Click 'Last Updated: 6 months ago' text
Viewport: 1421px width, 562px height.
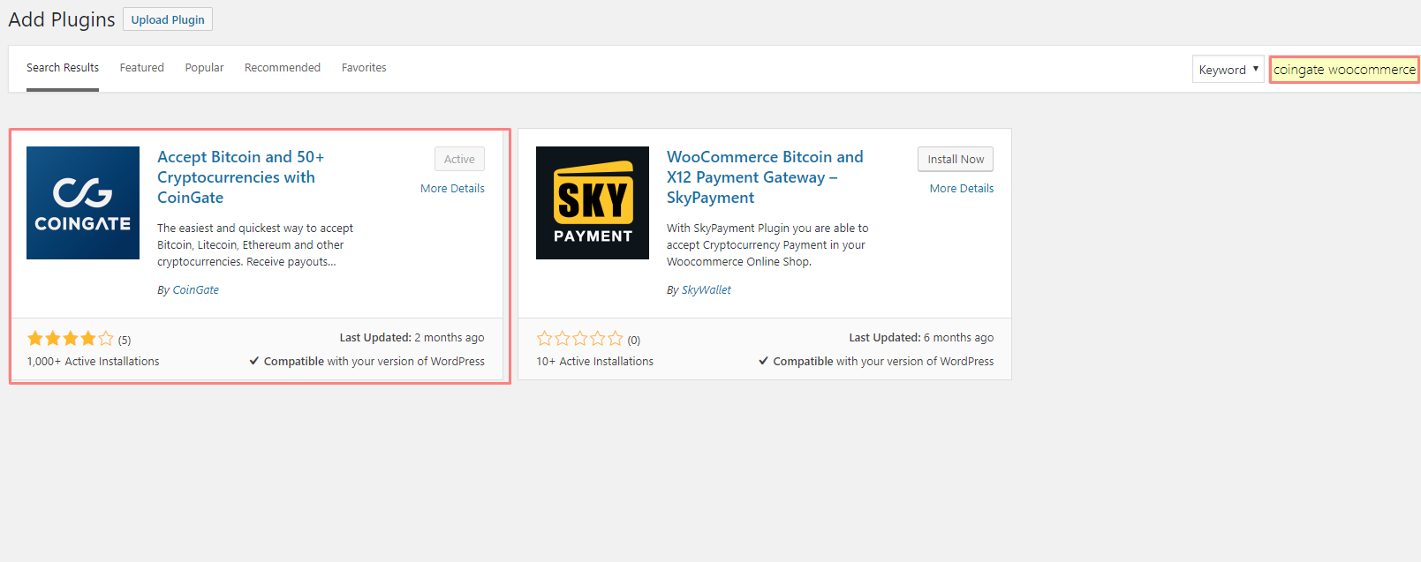921,338
